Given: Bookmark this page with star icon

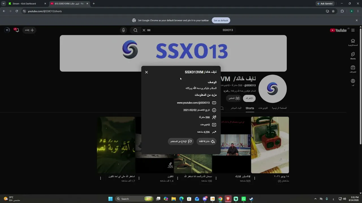Looking at the screenshot, I should (x=333, y=11).
